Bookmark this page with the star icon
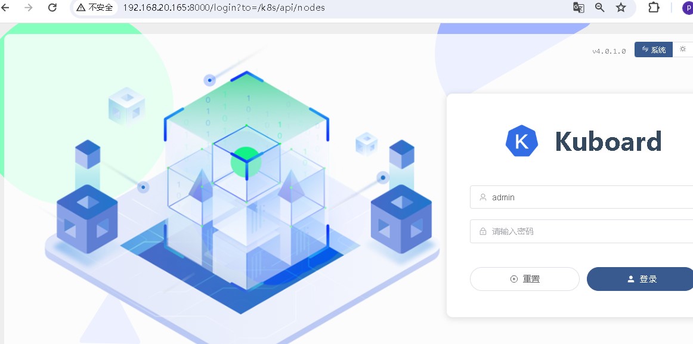This screenshot has height=344, width=693. 621,8
